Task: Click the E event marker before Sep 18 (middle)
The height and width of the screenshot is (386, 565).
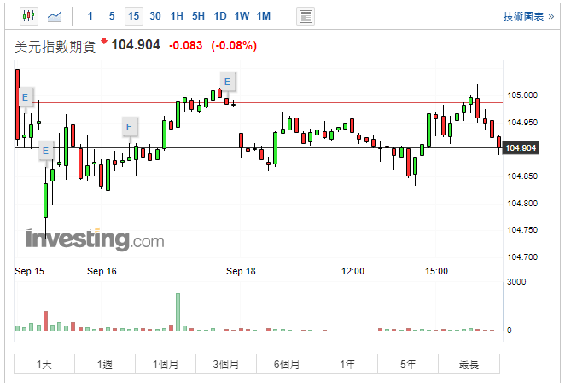Action: click(x=130, y=127)
